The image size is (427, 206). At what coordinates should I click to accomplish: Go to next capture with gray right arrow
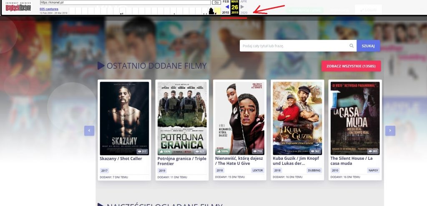pyautogui.click(x=242, y=7)
